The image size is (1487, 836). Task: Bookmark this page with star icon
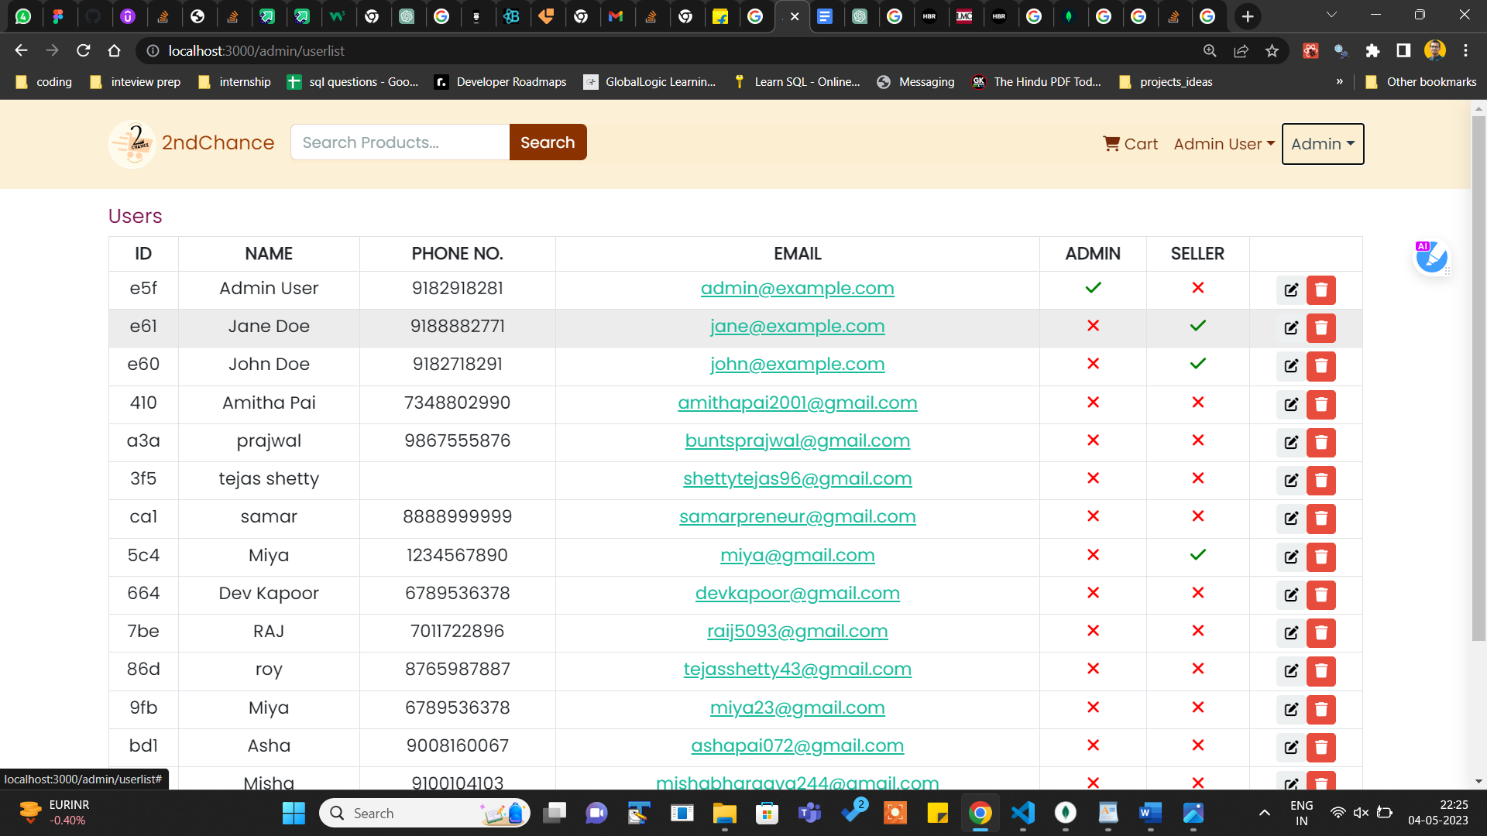click(x=1272, y=51)
